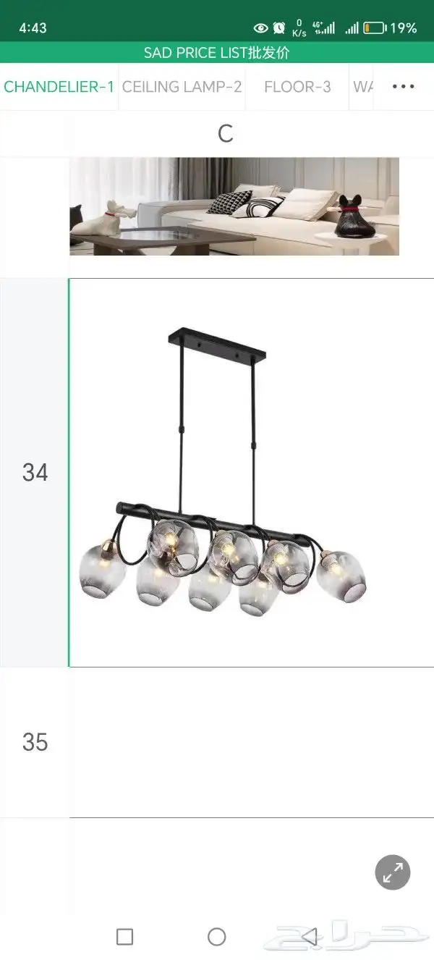This screenshot has width=434, height=960.
Task: Tap the Android back triangle button
Action: [309, 936]
